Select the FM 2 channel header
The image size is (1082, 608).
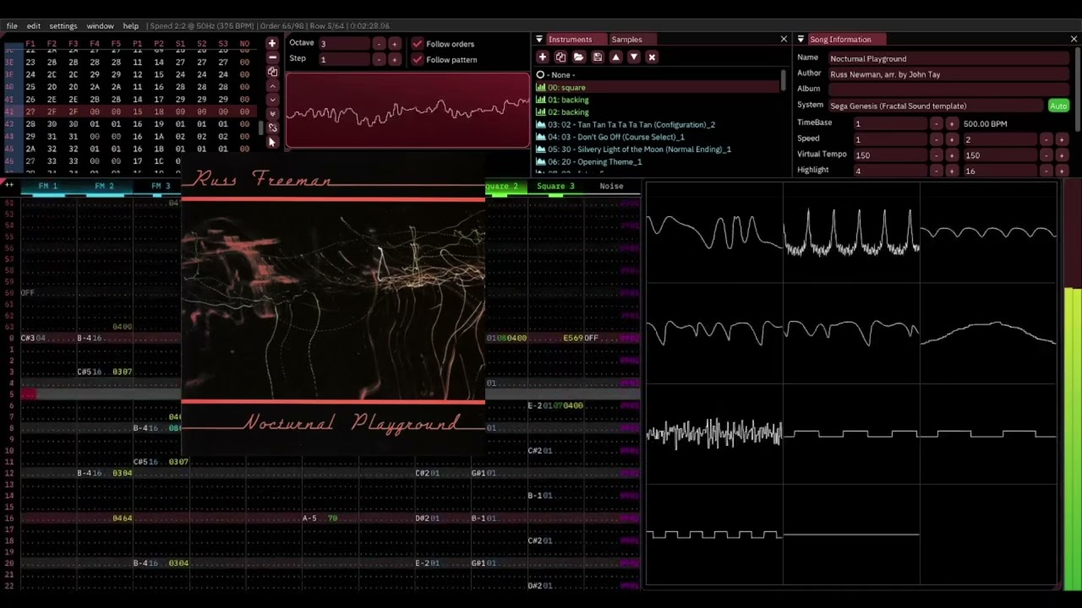pyautogui.click(x=104, y=186)
